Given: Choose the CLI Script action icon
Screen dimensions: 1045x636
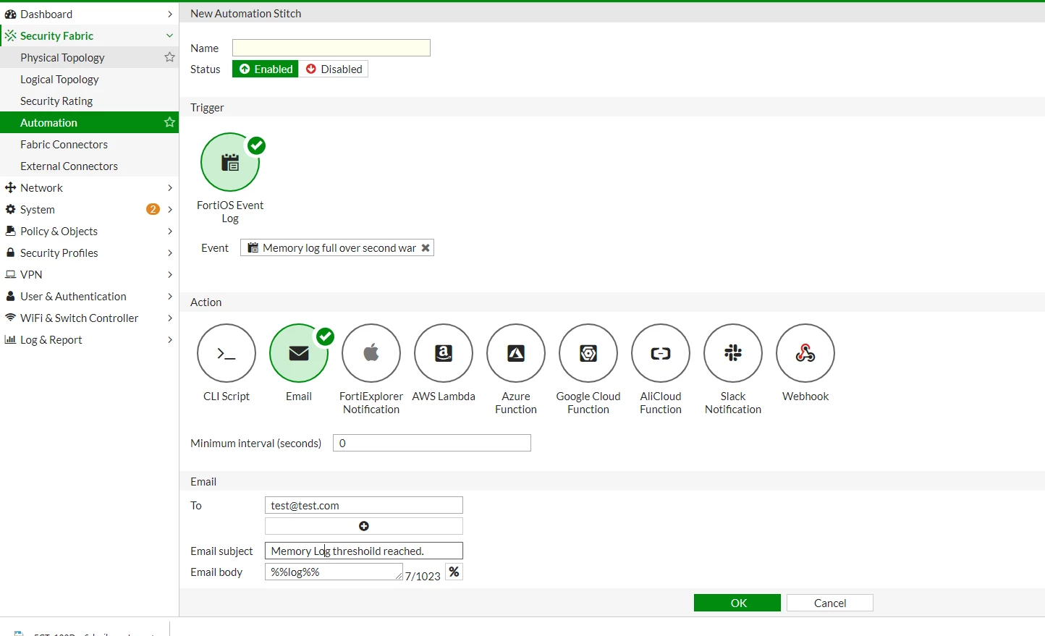Looking at the screenshot, I should click(227, 353).
